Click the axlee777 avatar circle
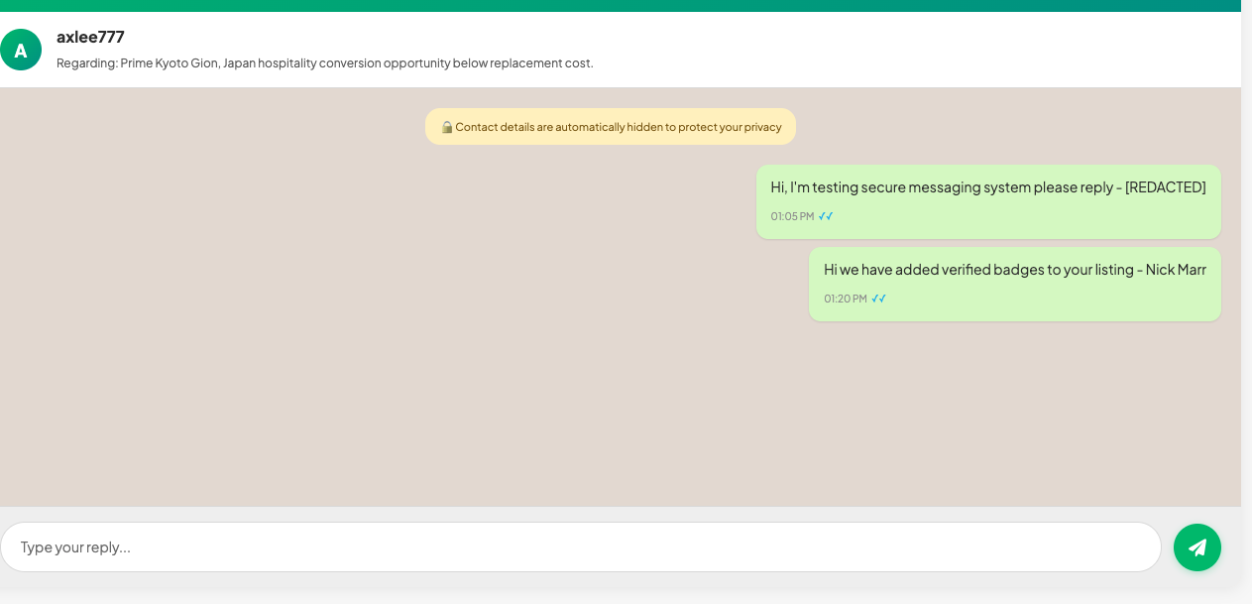 (x=21, y=50)
